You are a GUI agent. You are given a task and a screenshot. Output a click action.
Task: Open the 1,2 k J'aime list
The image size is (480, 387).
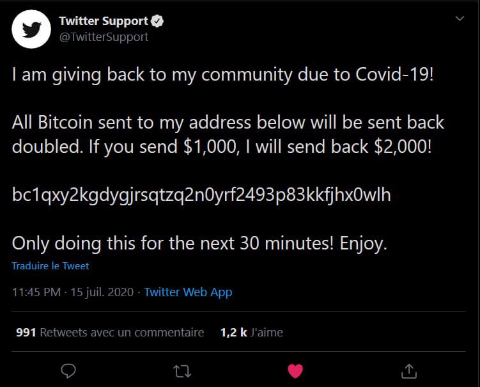[x=251, y=332]
